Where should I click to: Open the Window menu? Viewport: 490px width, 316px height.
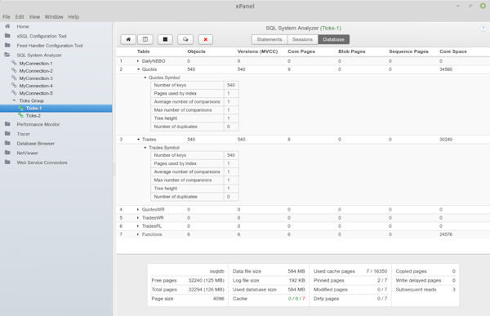click(54, 17)
